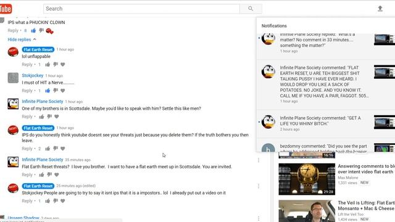Viewport: 395px width, 222px height.
Task: Click video thumbnail on 'GET A LIFE' notification
Action: [385, 122]
